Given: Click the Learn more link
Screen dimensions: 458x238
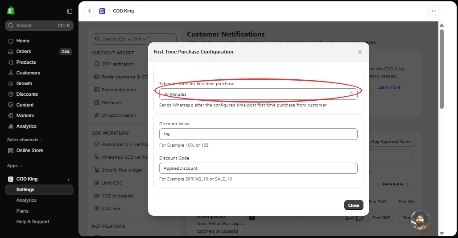Looking at the screenshot, I should 389,87.
